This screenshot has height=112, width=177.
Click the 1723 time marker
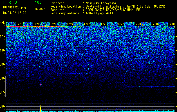[x=53, y=24]
